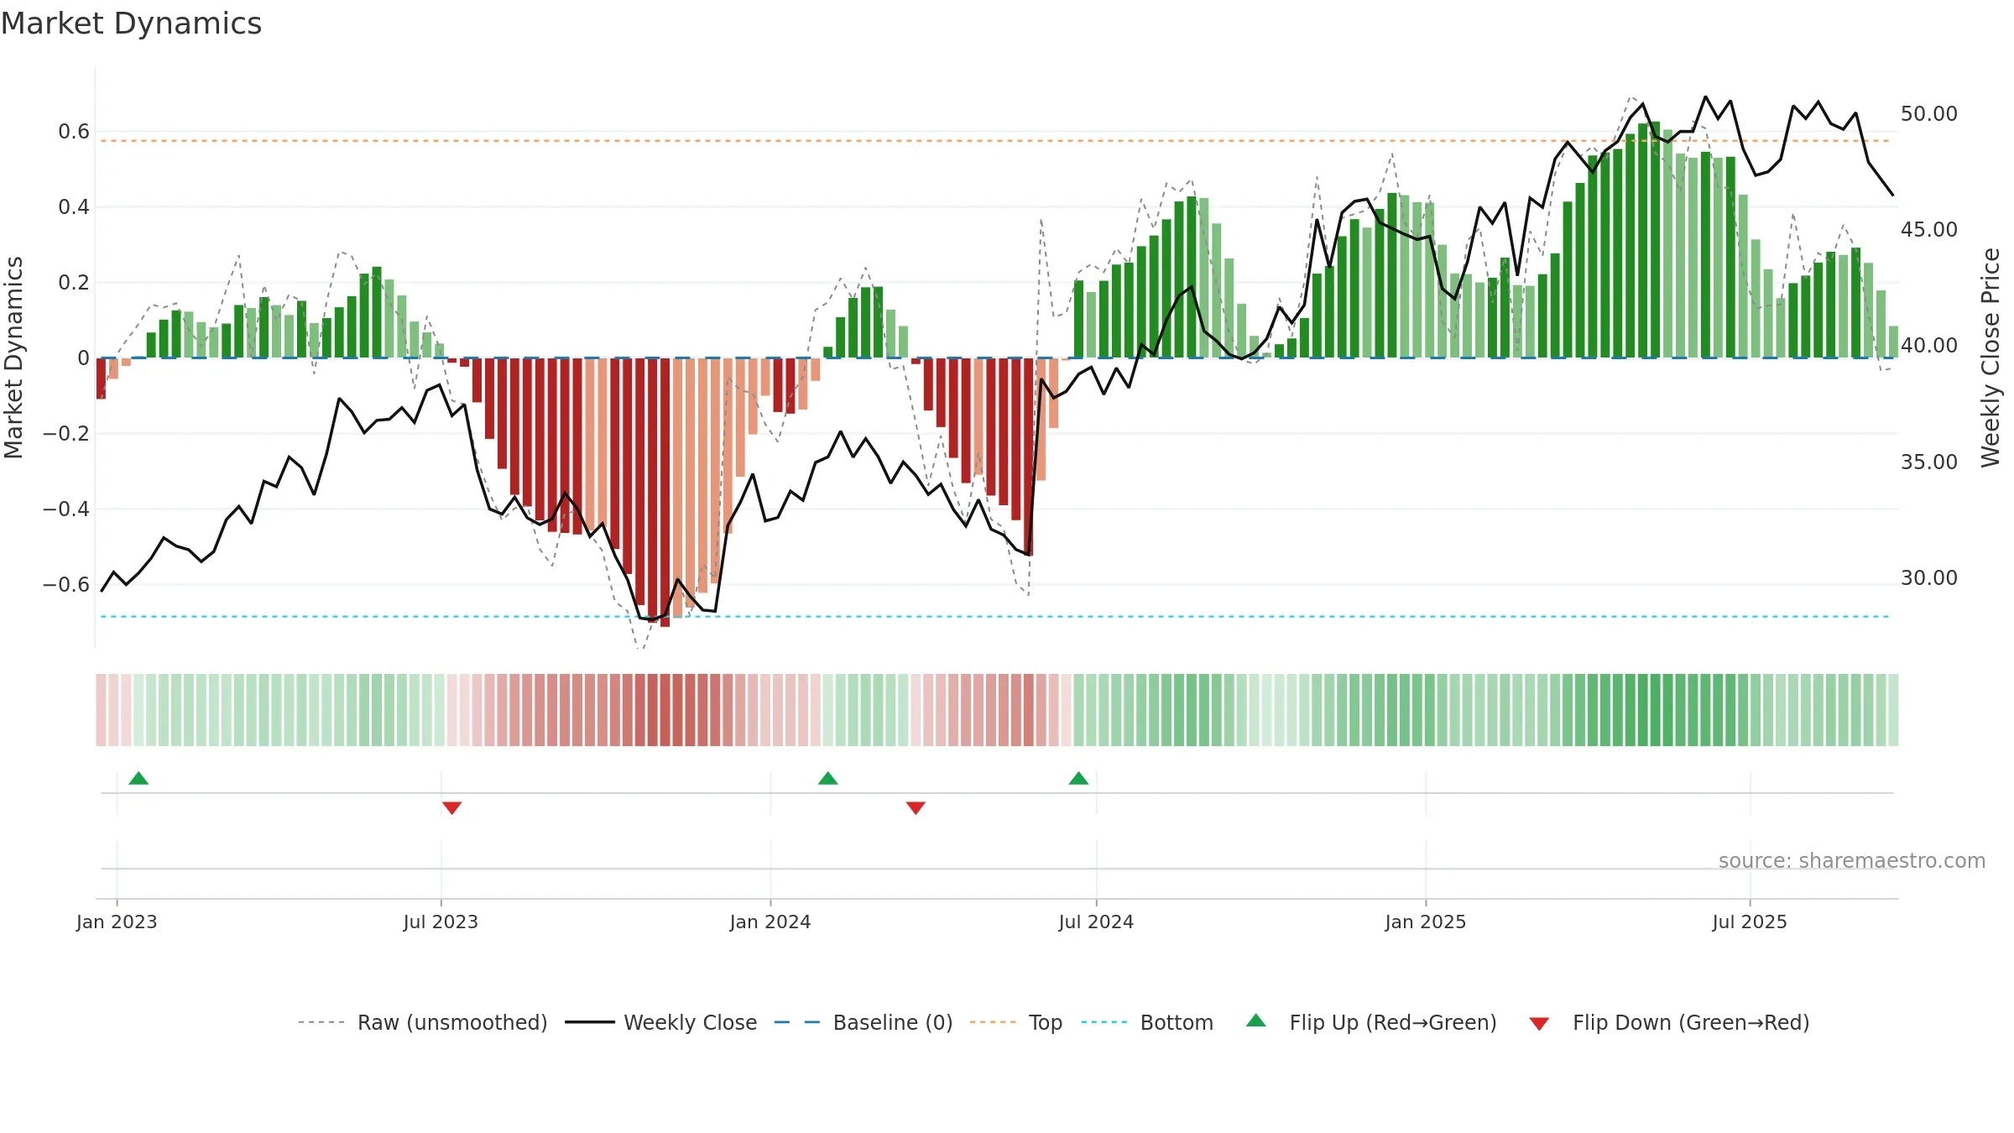Image resolution: width=2014 pixels, height=1133 pixels.
Task: Click the Jan 2023 x-axis label
Action: click(x=117, y=922)
